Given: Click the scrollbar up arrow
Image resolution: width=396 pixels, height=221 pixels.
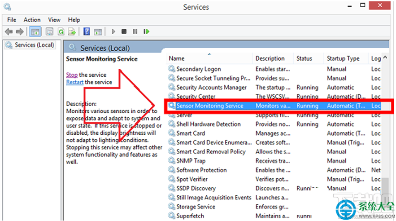Looking at the screenshot, I should click(385, 57).
